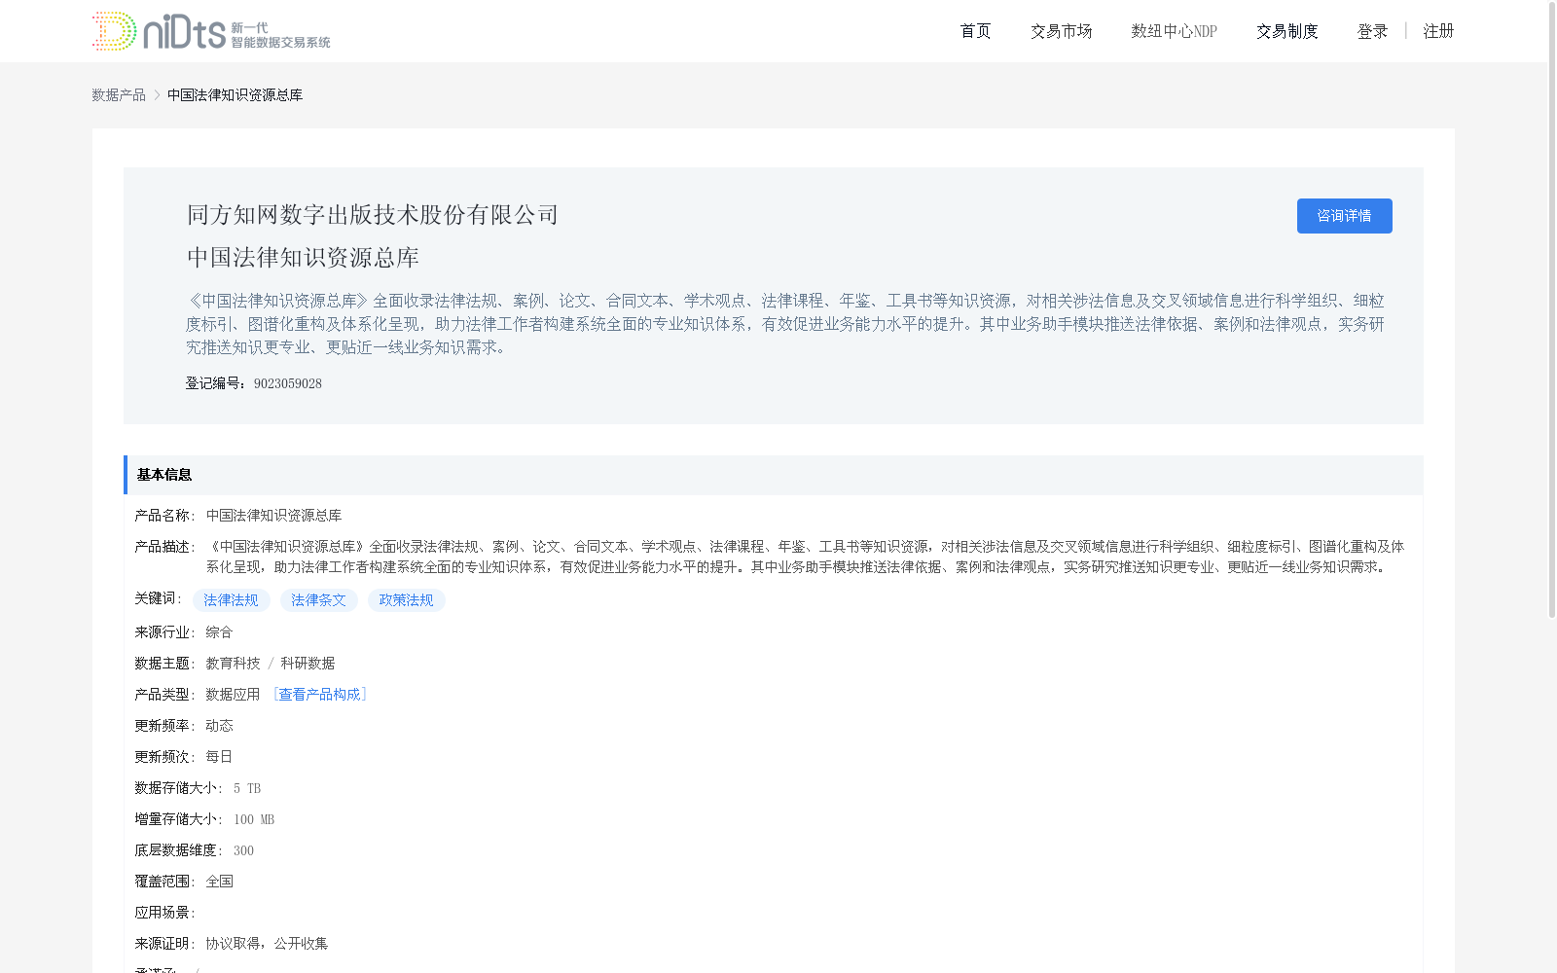Click coverage value 全国
The width and height of the screenshot is (1557, 973).
pos(219,881)
